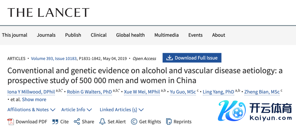Click the Reprints document icon

click(169, 122)
